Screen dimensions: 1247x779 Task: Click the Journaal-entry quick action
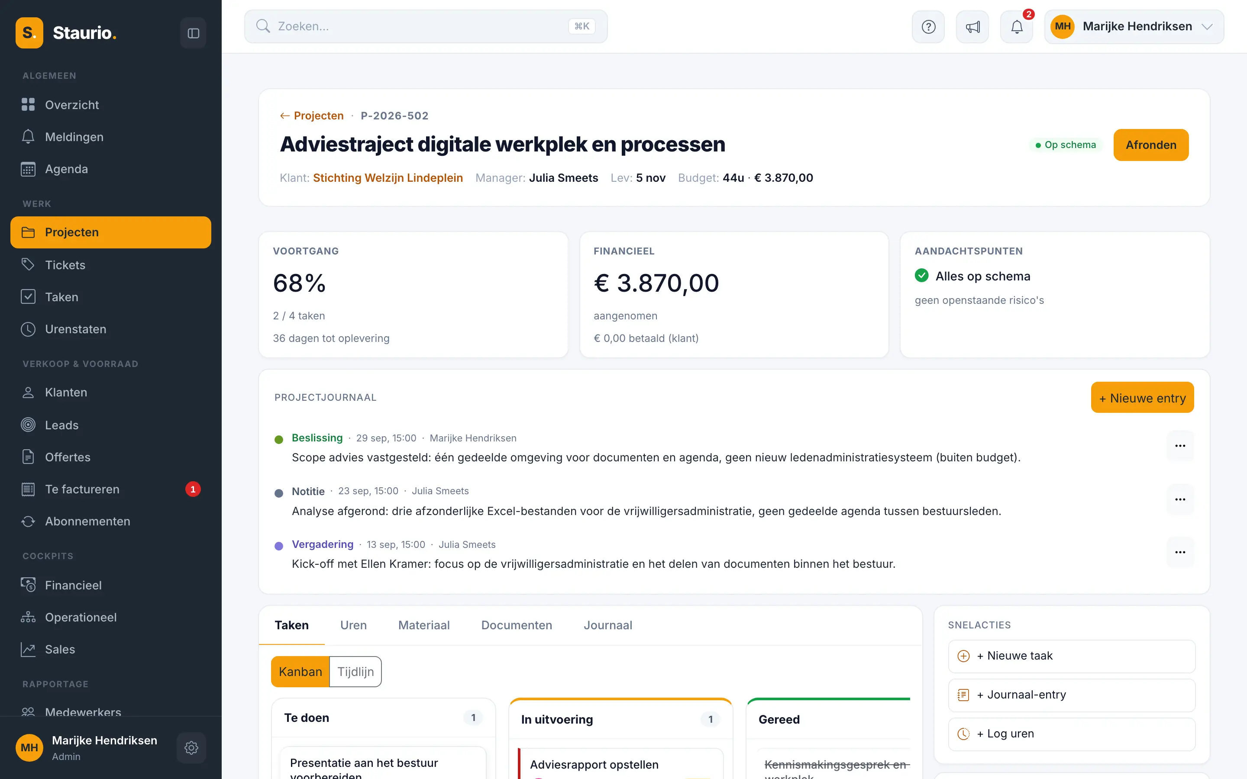(1072, 695)
